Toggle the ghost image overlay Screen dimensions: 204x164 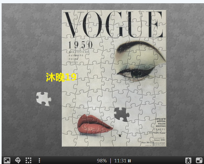click(x=18, y=160)
